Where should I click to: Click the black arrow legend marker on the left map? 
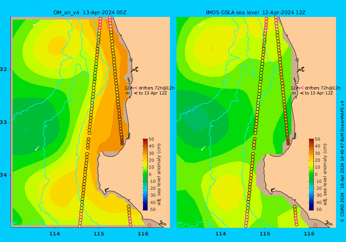136,93
